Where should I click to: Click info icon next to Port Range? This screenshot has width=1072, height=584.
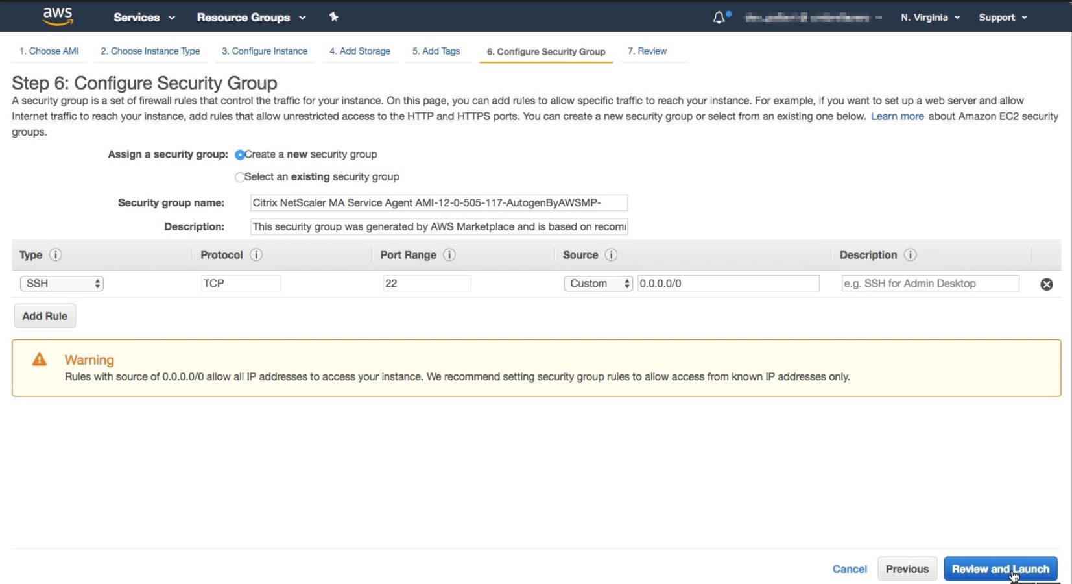[x=449, y=255]
